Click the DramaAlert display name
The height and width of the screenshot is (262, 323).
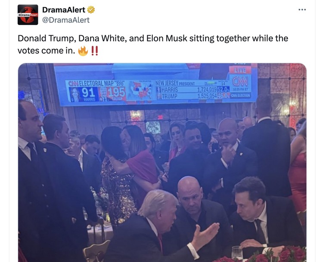64,9
